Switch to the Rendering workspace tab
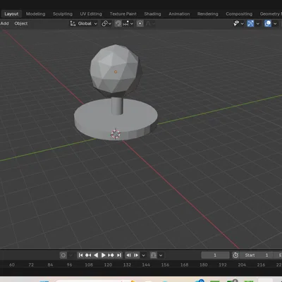The image size is (282, 282). pos(208,14)
